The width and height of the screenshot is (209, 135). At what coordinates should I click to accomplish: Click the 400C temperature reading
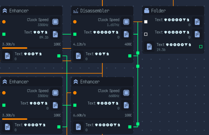(128, 44)
